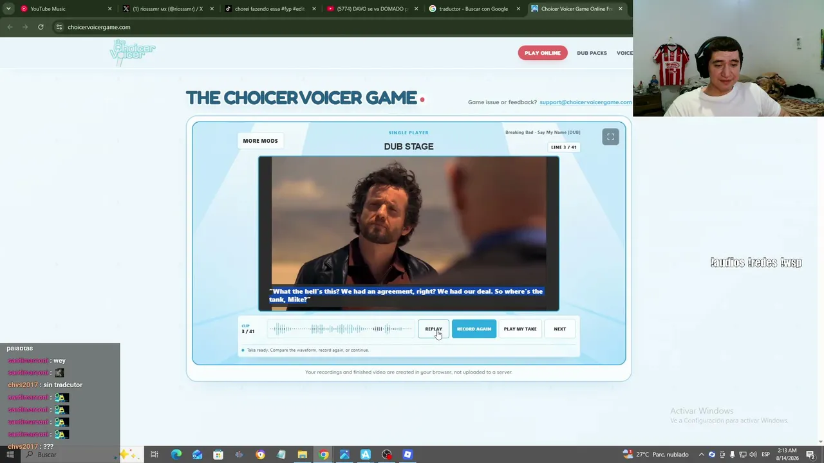The image size is (824, 463).
Task: Click the microphone tray icon
Action: click(732, 455)
